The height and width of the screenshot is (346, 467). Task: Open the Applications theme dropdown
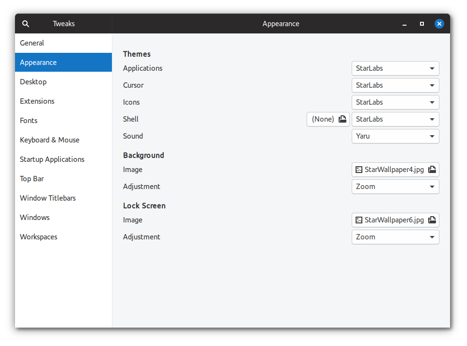pos(395,68)
